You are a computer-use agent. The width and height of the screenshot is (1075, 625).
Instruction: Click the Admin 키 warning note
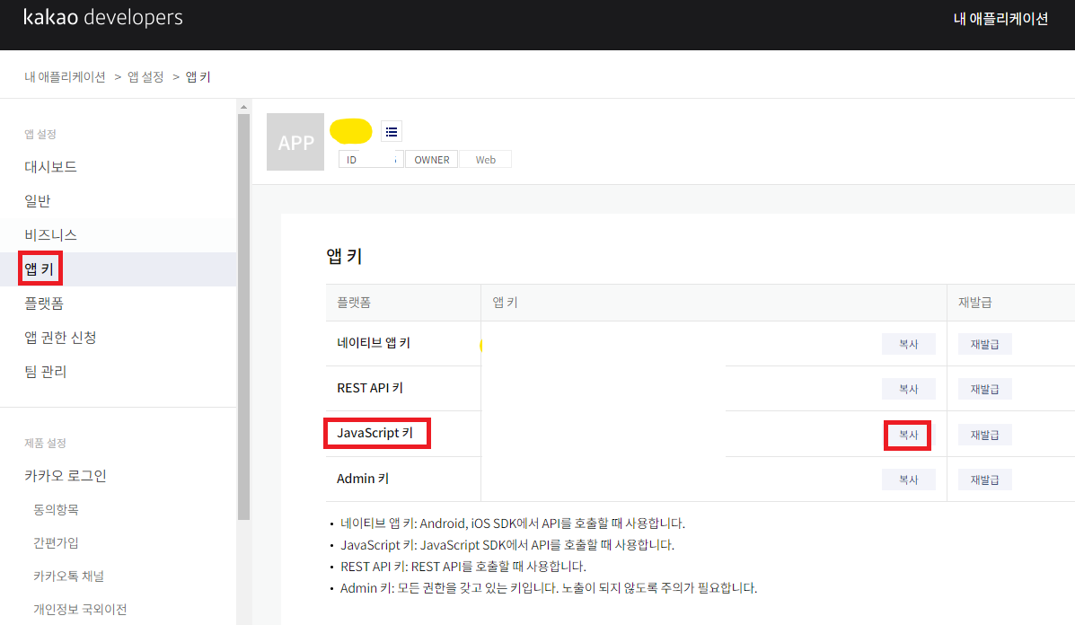point(549,588)
